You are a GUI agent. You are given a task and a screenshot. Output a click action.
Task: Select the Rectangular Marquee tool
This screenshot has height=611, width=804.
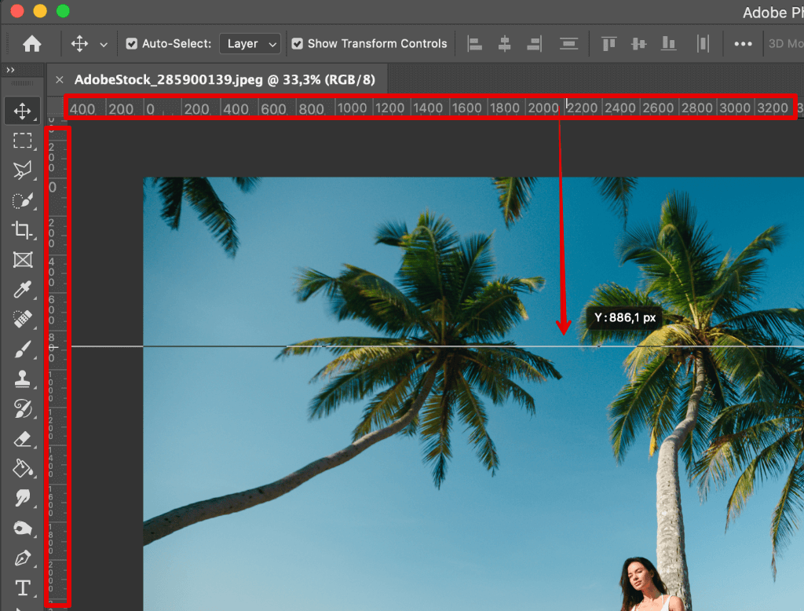(22, 141)
